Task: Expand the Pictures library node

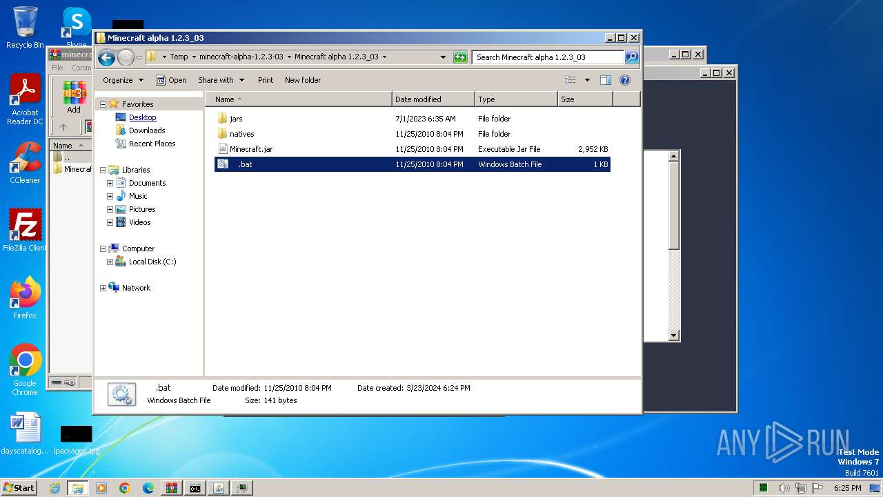Action: [110, 209]
